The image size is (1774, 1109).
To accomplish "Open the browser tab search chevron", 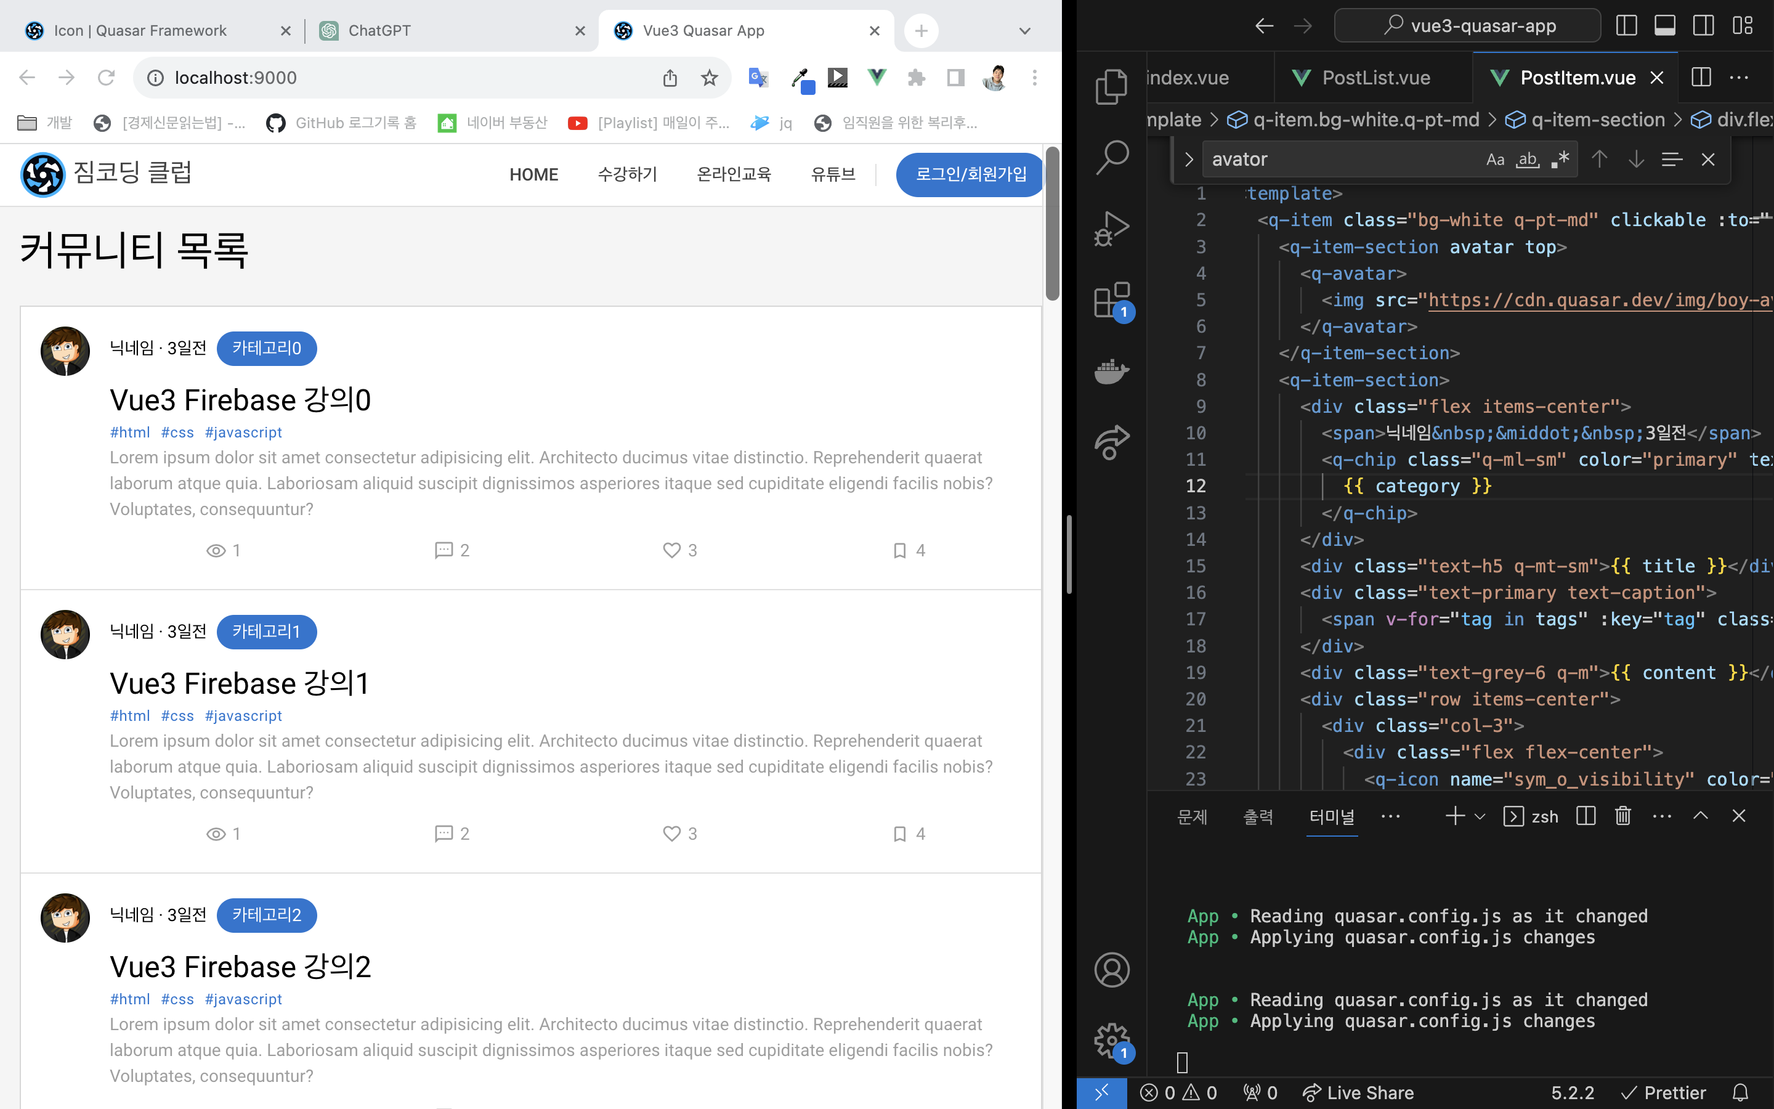I will pyautogui.click(x=1024, y=31).
